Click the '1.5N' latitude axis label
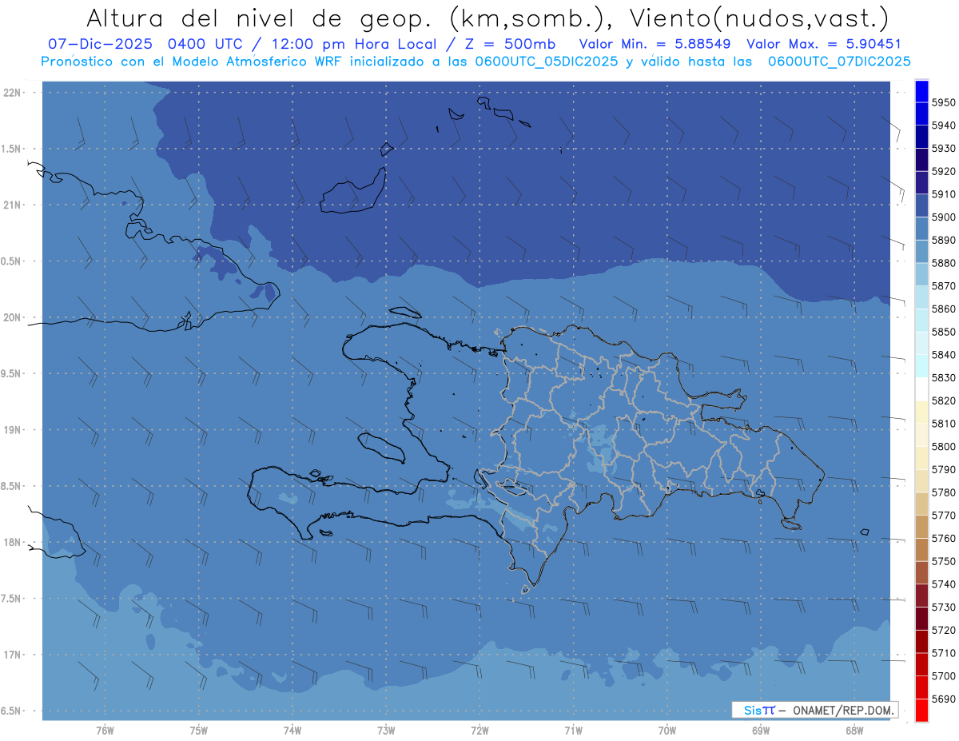Screen dimensions: 959x741 click(x=11, y=149)
